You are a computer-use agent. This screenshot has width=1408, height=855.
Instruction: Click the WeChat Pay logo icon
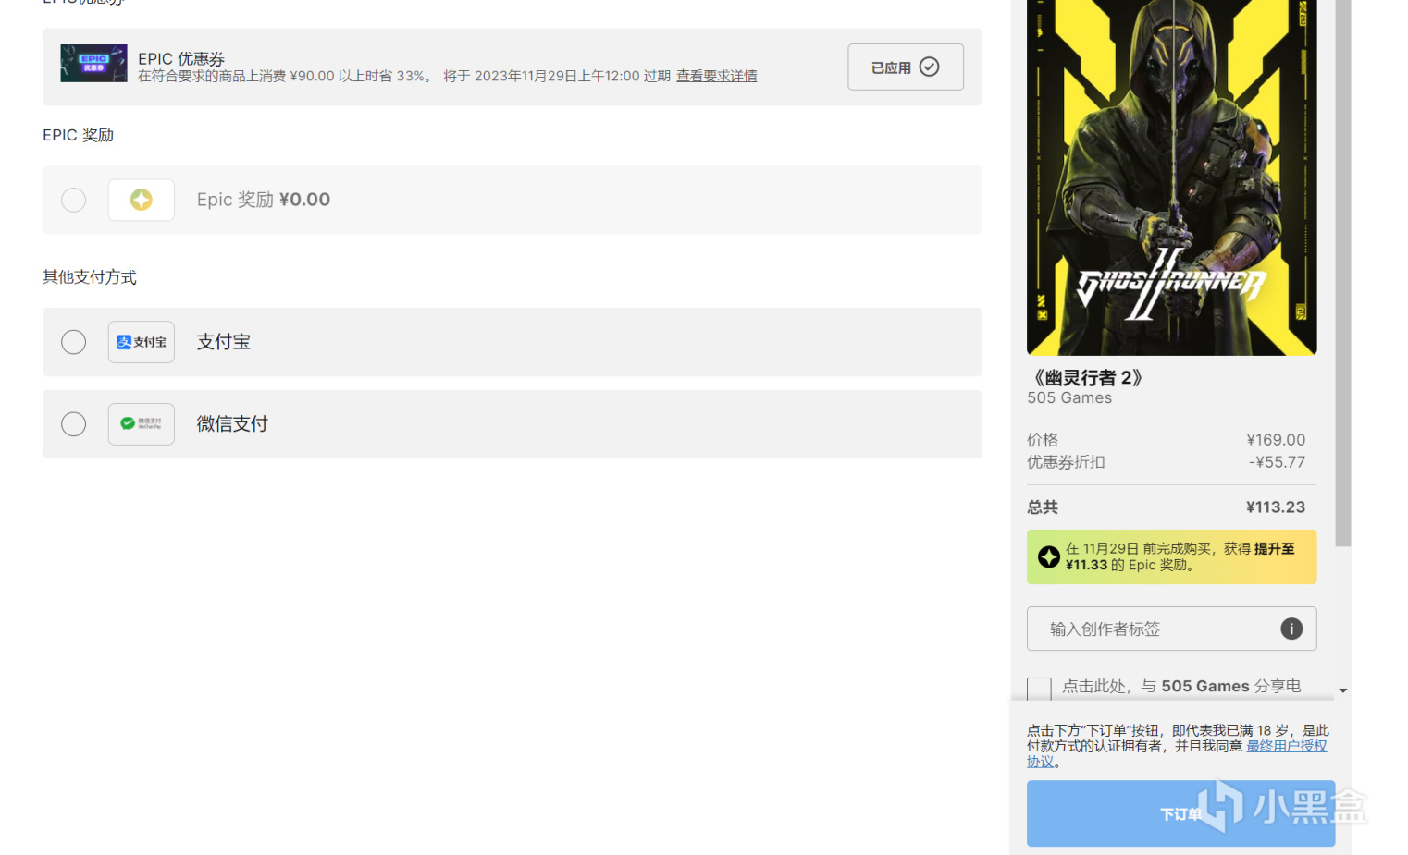pos(142,424)
